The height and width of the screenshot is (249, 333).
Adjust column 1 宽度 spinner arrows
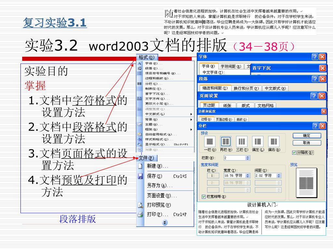point(247,176)
